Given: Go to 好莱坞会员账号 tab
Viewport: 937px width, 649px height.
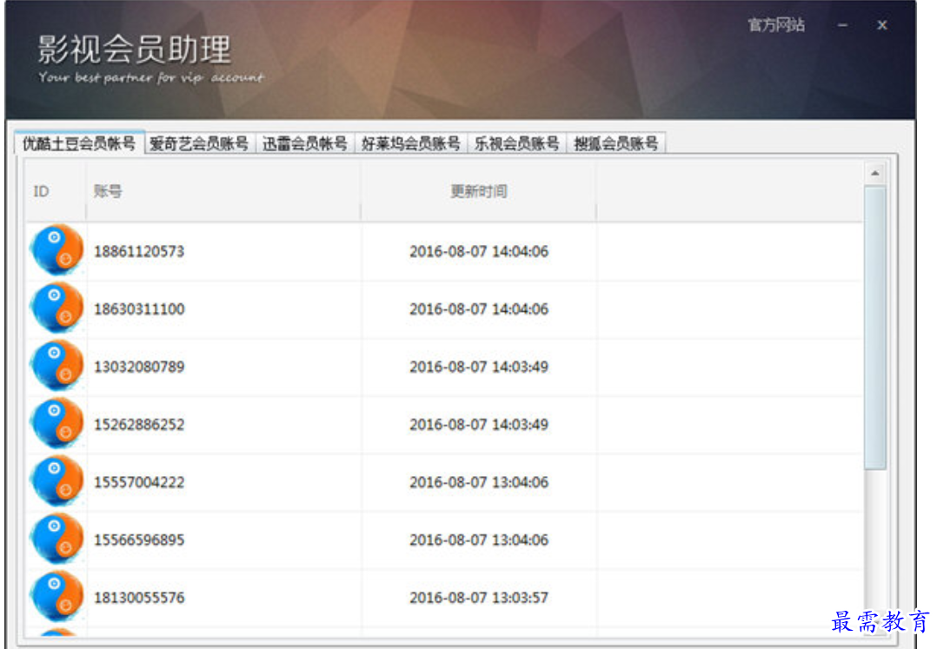Looking at the screenshot, I should click(x=411, y=143).
